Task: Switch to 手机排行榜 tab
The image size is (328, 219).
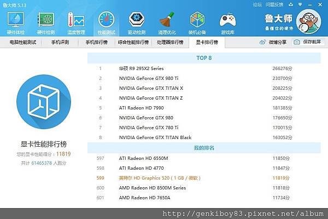Action: 96,42
